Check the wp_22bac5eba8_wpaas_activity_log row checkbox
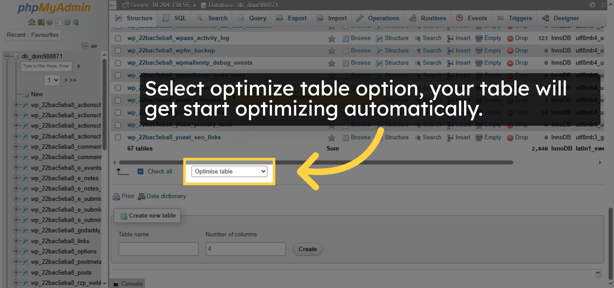 click(x=118, y=38)
